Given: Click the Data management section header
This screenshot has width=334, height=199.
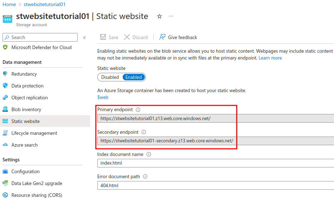Looking at the screenshot, I should click(22, 62).
